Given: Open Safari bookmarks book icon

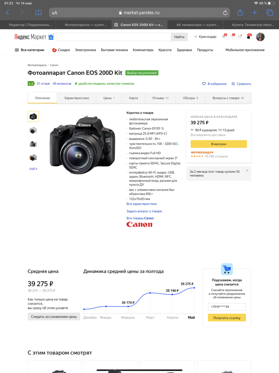Looking at the screenshot, I should click(x=38, y=13).
